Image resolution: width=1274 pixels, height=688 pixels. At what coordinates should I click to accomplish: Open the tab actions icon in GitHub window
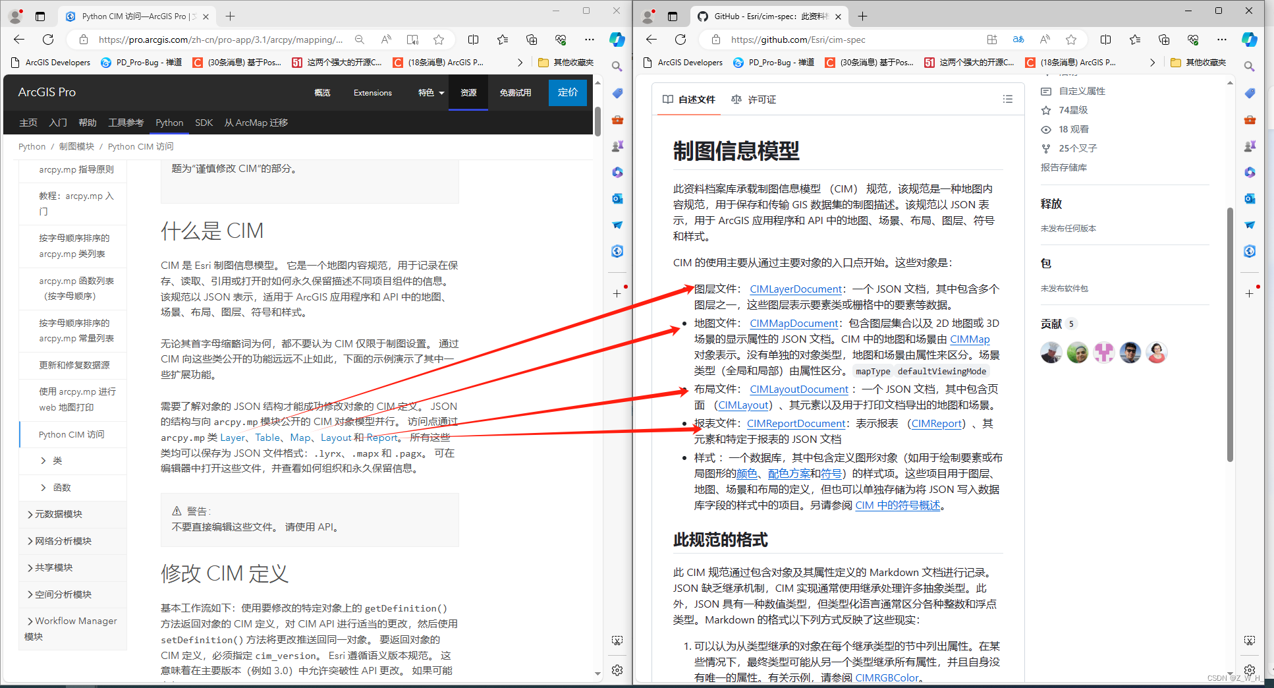tap(673, 16)
